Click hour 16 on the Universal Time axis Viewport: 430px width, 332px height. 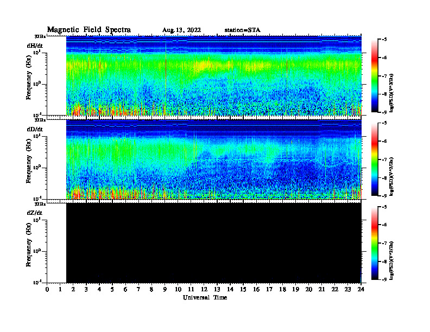pyautogui.click(x=256, y=289)
